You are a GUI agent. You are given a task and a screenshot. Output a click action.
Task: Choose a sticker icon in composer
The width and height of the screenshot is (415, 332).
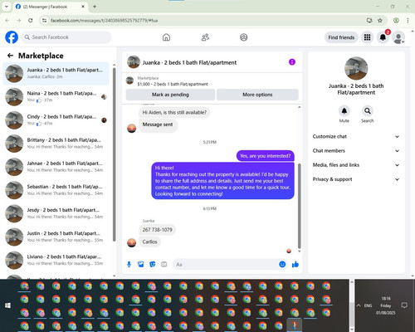(153, 264)
